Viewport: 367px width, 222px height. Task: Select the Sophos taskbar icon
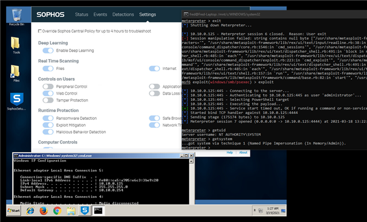[84, 211]
